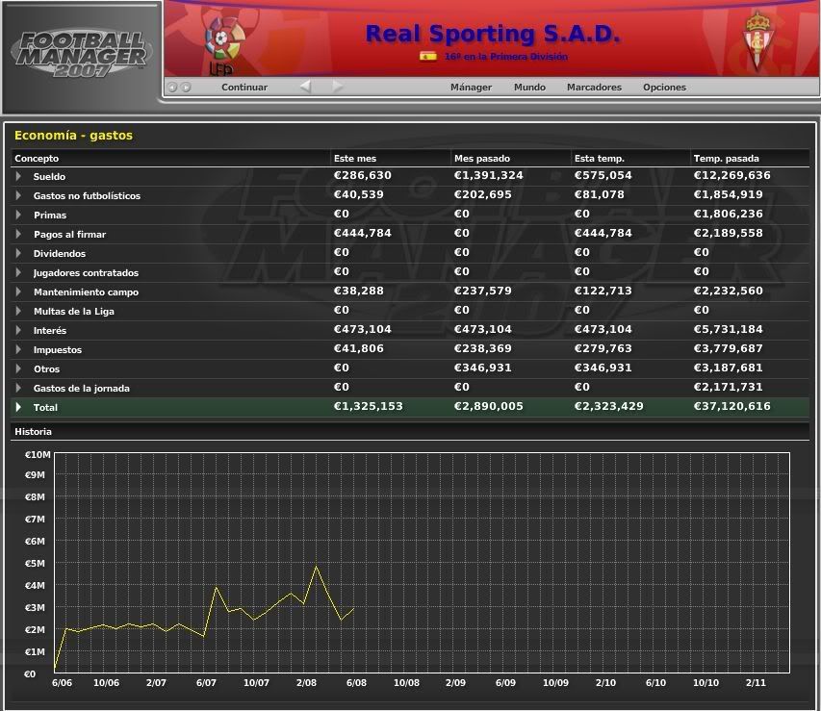Viewport: 821px width, 711px height.
Task: Select the Impuestos label
Action: (x=58, y=350)
